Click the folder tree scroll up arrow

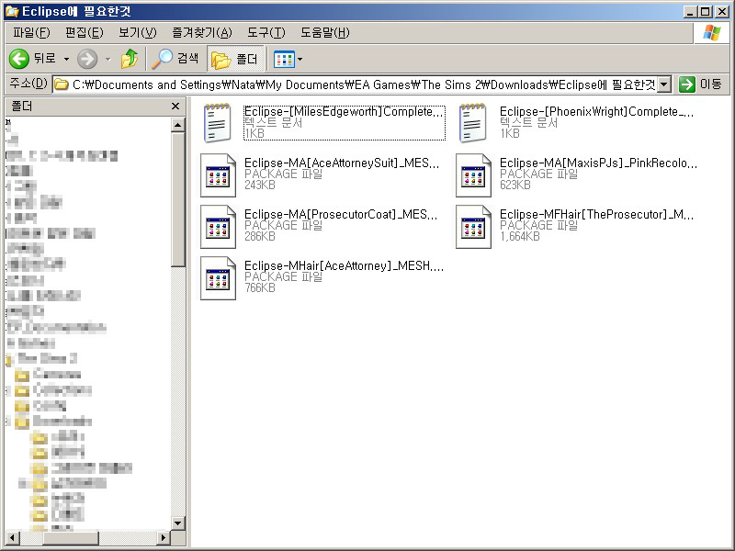tap(178, 125)
